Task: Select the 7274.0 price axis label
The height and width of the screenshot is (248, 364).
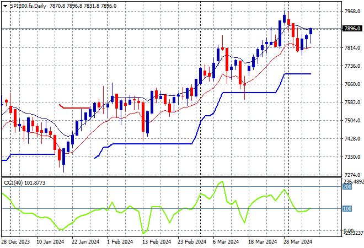Action: pos(352,175)
